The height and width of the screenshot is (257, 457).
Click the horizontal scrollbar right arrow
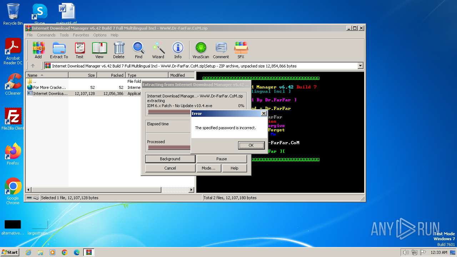(x=191, y=190)
